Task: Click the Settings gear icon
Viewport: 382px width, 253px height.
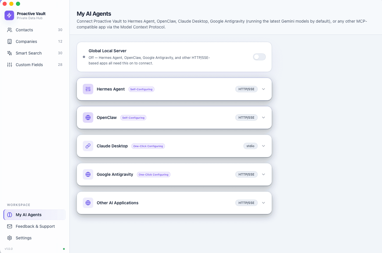Action: (10, 238)
